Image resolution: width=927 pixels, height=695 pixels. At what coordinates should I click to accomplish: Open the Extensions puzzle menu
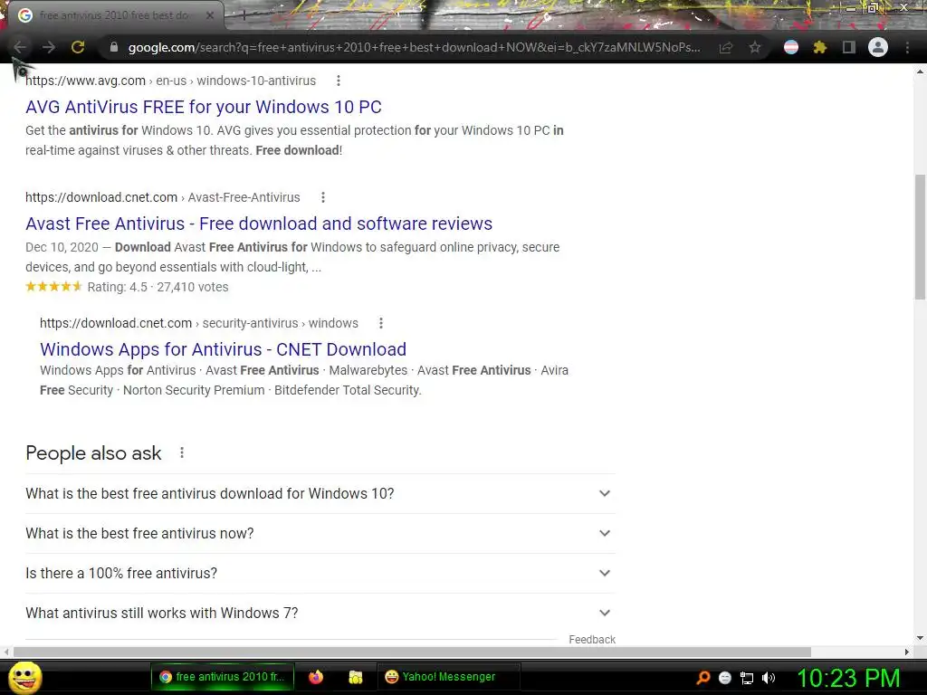coord(819,47)
